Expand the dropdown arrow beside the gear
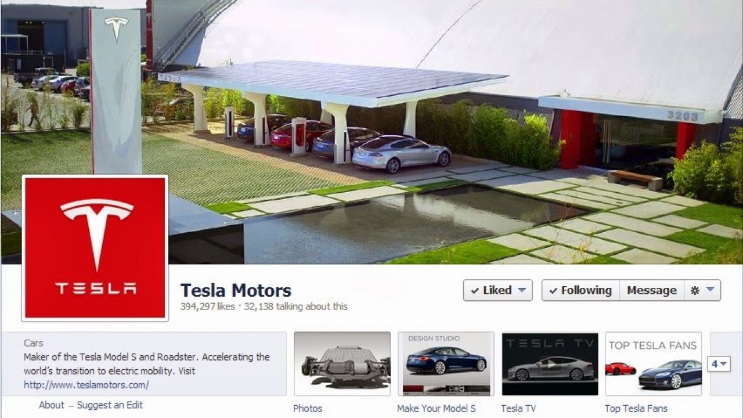 click(x=710, y=290)
